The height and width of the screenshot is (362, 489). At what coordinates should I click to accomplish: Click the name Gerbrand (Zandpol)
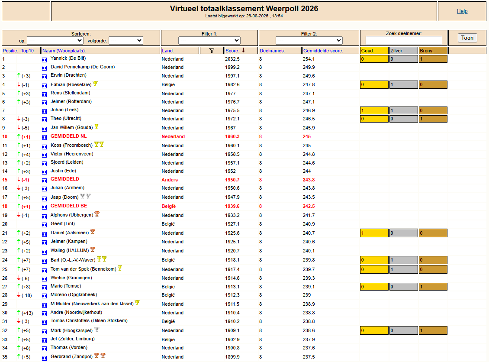[71, 357]
